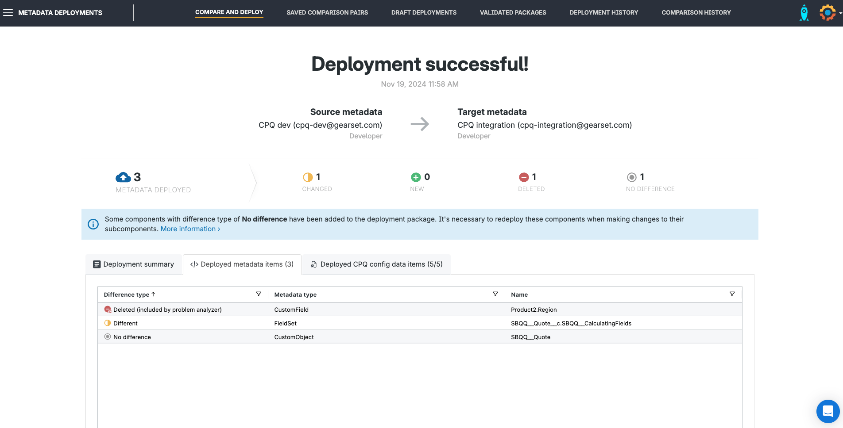Open the Difference type column filter
This screenshot has width=843, height=428.
tap(259, 294)
